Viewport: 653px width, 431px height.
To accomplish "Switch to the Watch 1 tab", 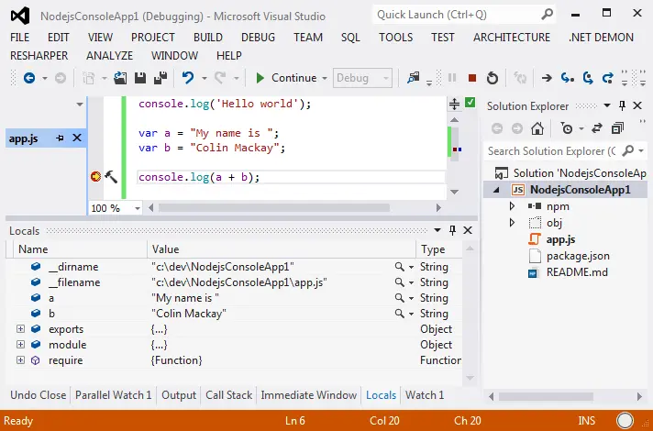I will [x=425, y=394].
